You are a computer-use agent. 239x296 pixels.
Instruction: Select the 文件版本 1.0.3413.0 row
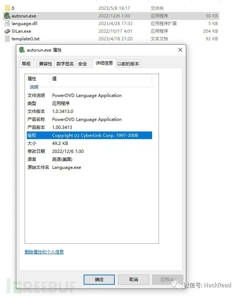click(89, 111)
